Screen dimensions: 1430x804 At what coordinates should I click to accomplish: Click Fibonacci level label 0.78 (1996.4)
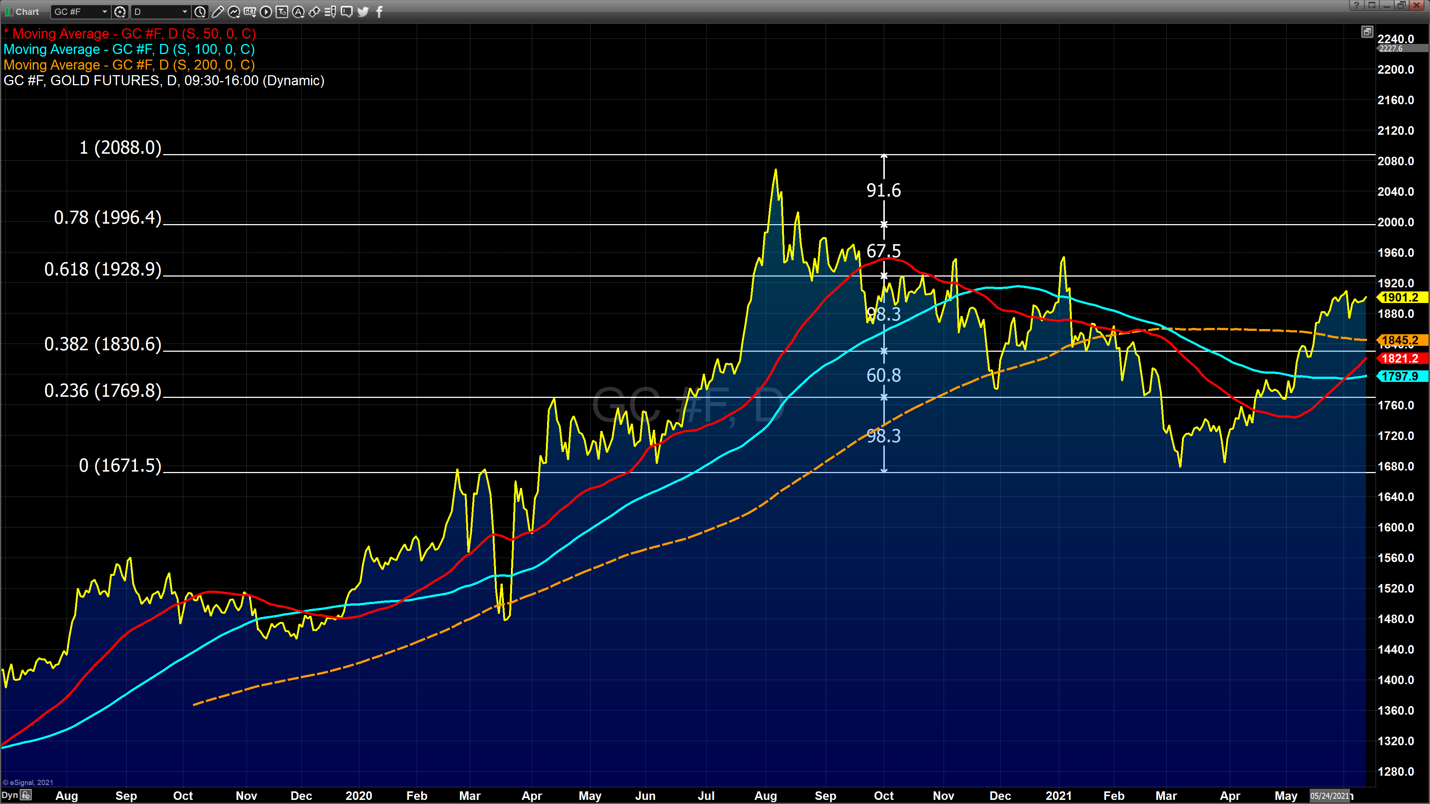tap(107, 217)
